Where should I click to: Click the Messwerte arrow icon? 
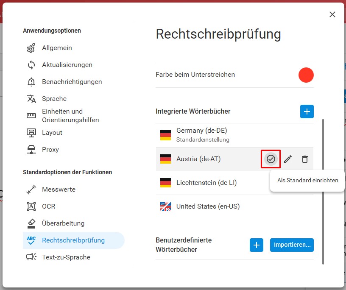click(x=31, y=190)
